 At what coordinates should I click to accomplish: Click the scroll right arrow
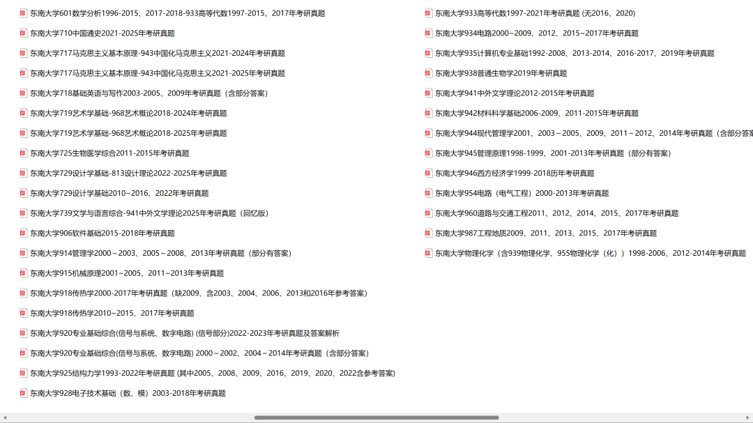[x=747, y=417]
